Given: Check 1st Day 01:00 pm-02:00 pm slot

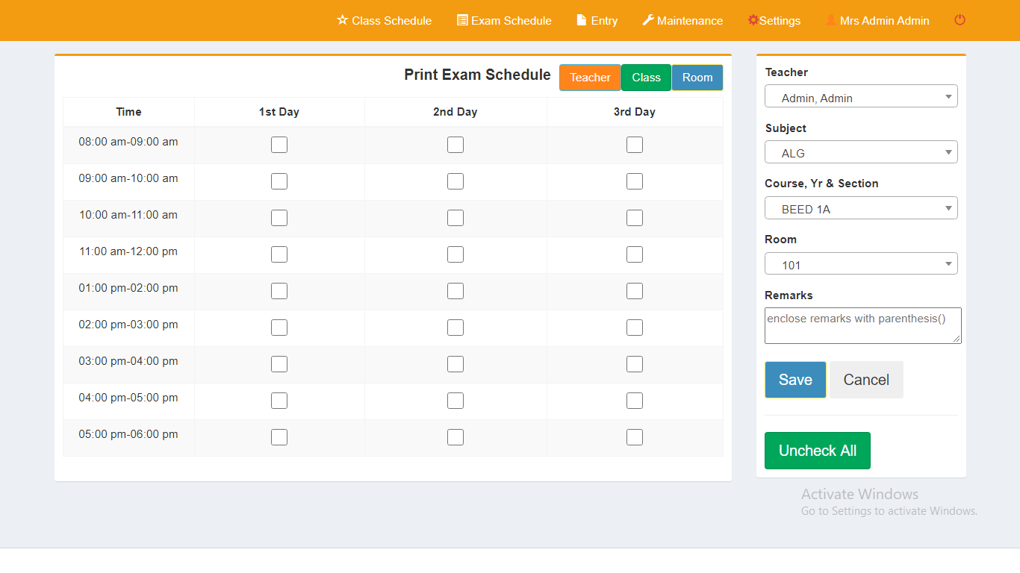Looking at the screenshot, I should (x=279, y=291).
